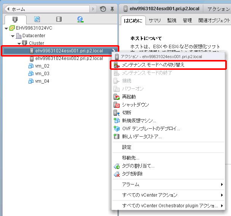
Task: Select Datacenter in inventory tree
Action: [x=34, y=36]
